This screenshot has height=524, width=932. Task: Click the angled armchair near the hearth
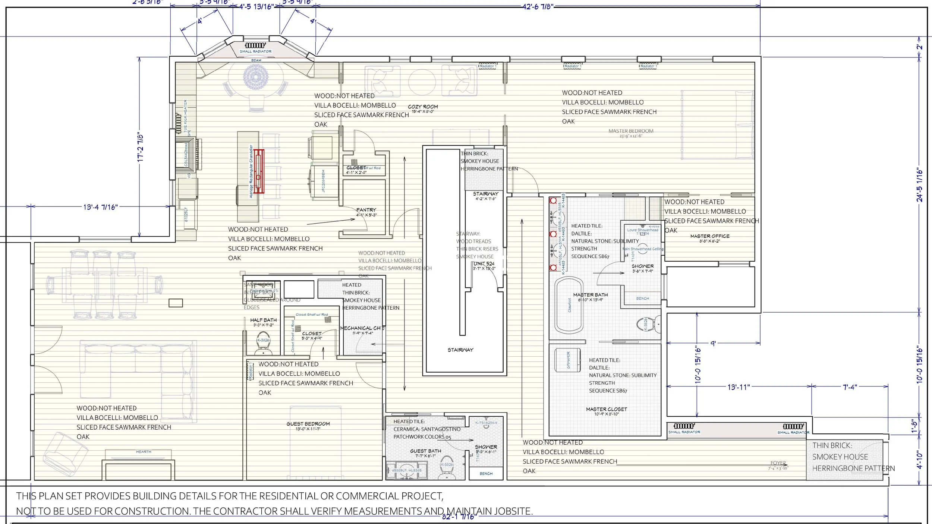[65, 454]
